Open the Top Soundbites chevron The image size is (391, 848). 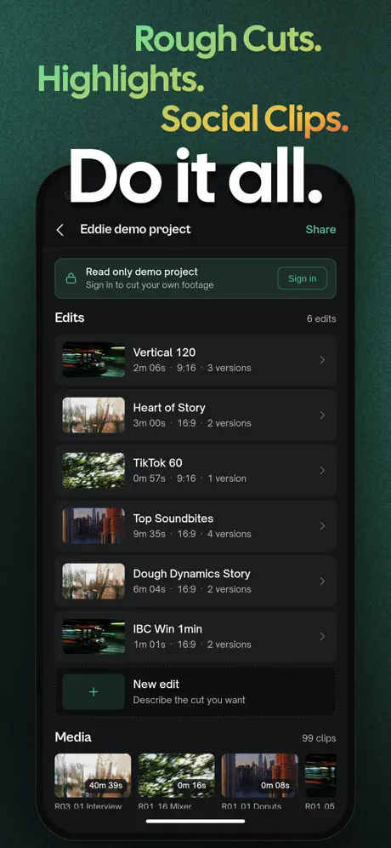322,525
